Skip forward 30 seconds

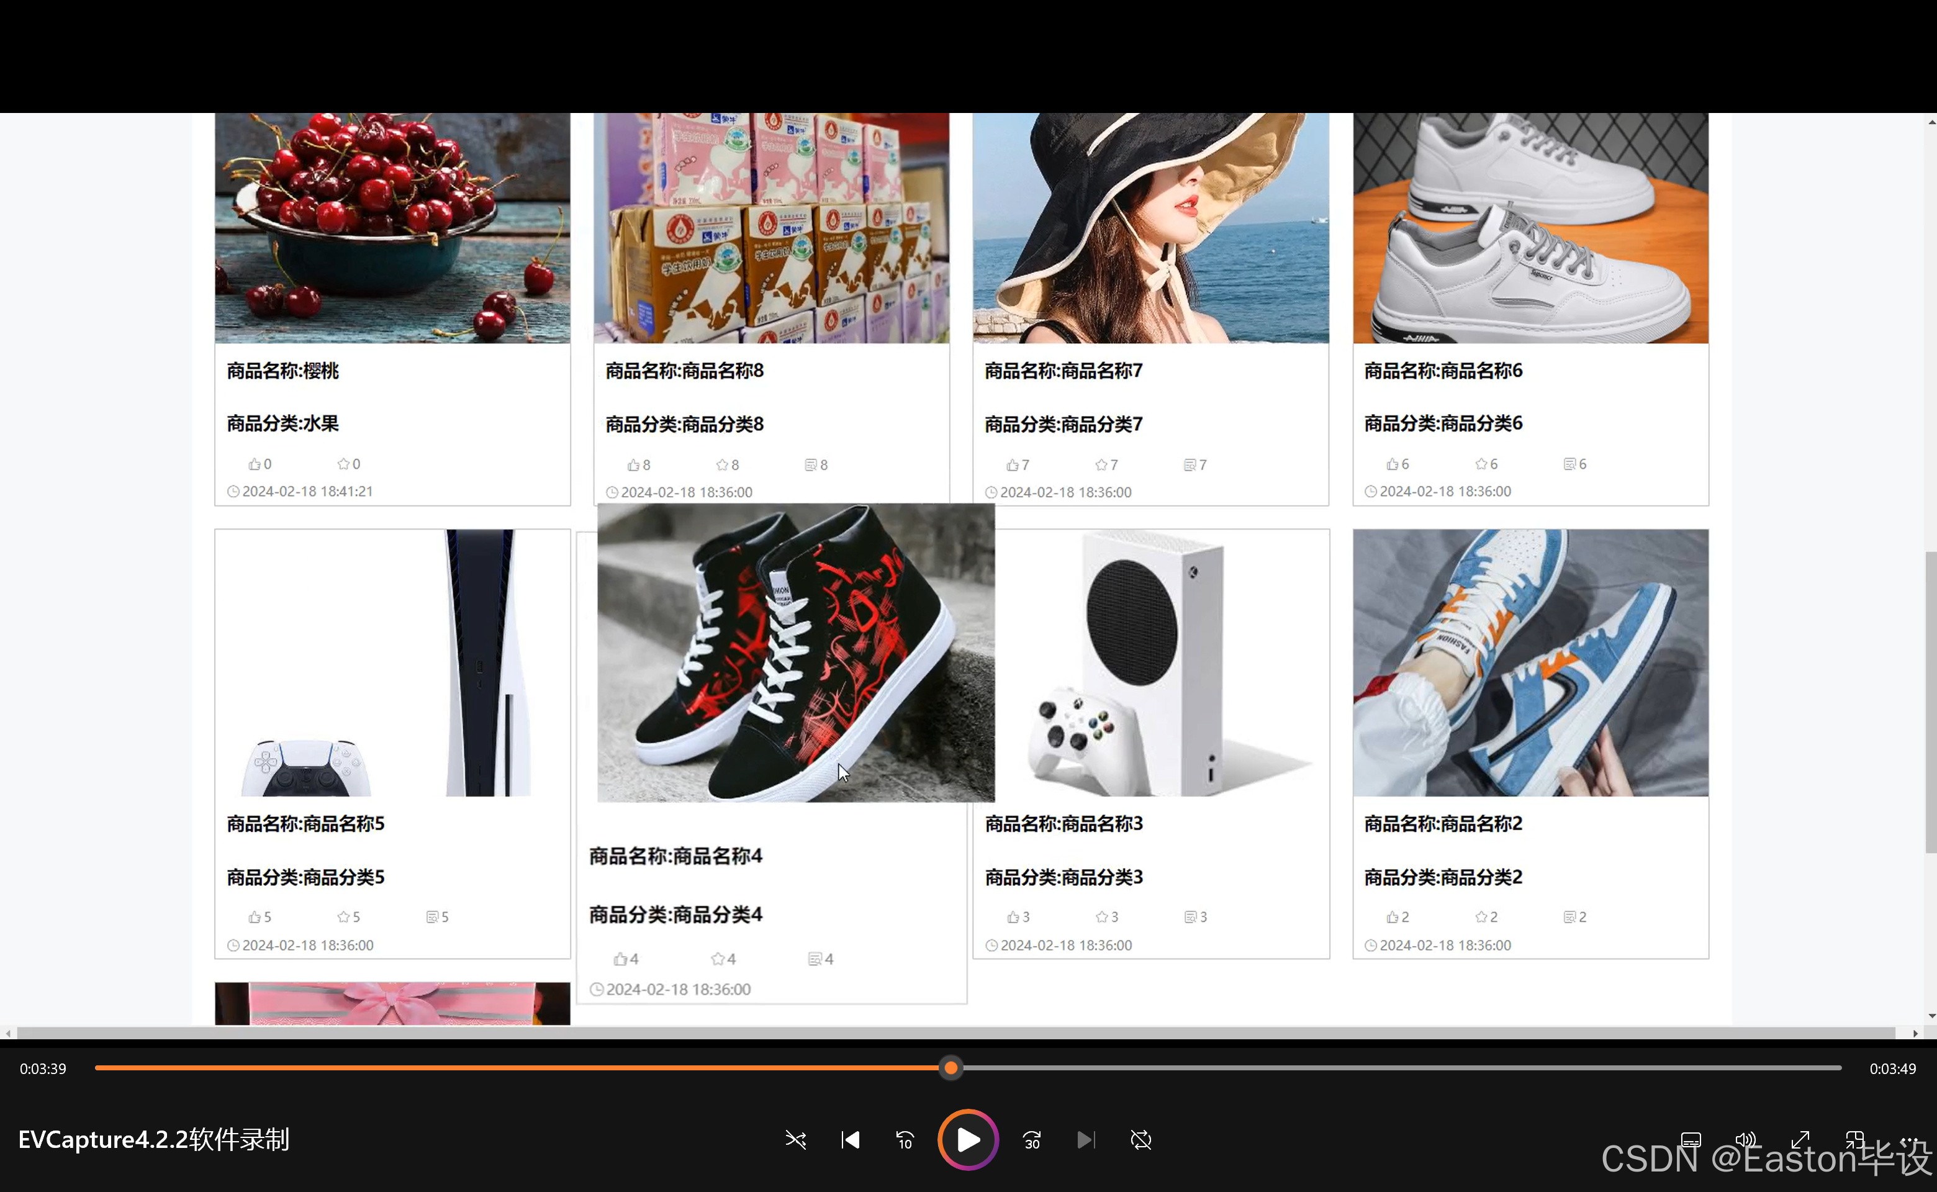tap(1031, 1140)
